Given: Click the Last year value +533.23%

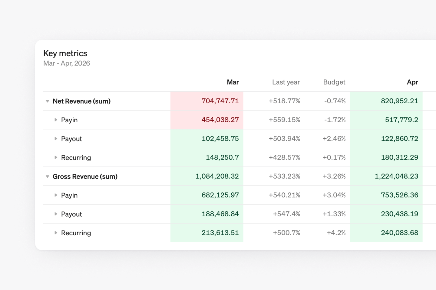Looking at the screenshot, I should pos(284,176).
